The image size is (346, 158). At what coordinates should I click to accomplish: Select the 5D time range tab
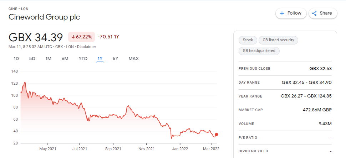(32, 59)
